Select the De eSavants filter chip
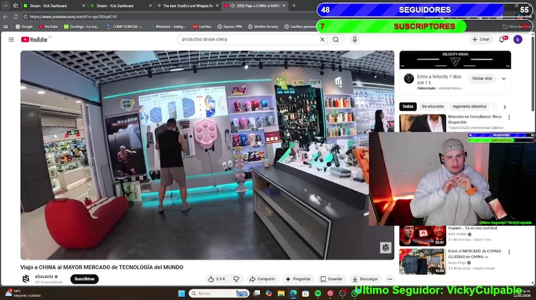Viewport: 536px width, 300px height. [433, 106]
